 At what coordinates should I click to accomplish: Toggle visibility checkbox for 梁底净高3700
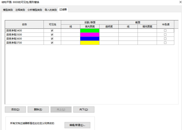point(52,43)
